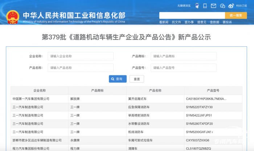Viewport: 254px width, 151px height.
Task: Click the 产品商标 input field
Action: [184, 56]
